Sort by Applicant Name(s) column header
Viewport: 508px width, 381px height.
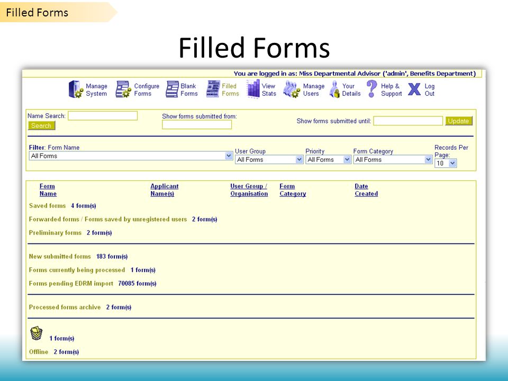[x=164, y=190]
